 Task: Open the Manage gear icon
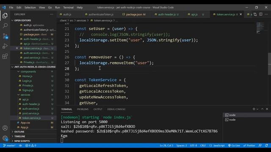coord(5,138)
